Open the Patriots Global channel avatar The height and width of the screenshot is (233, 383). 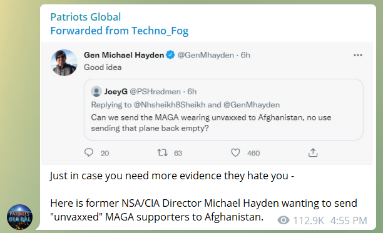(x=19, y=217)
